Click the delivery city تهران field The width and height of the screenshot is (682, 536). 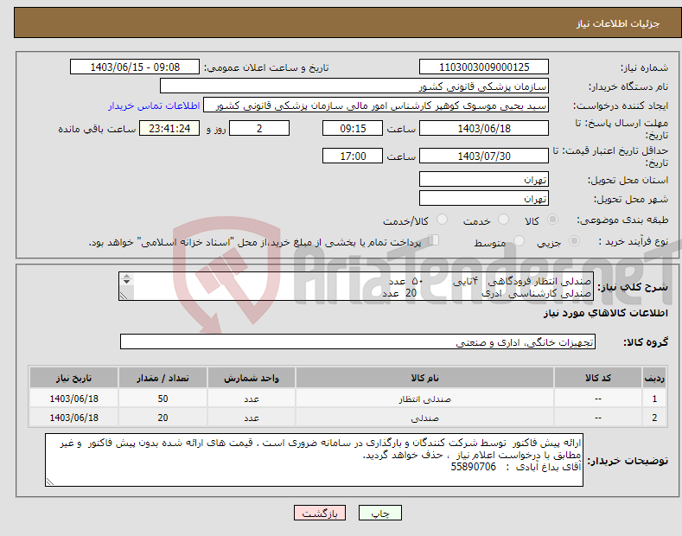coord(484,198)
